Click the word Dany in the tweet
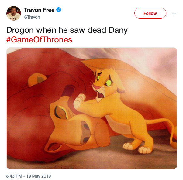The height and width of the screenshot is (180, 183). pos(118,30)
